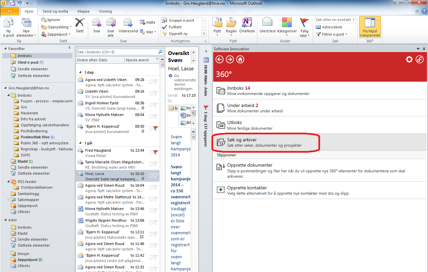Viewport: 428px width, 272px height.
Task: Collapse the Favoritter section
Action: click(5, 49)
